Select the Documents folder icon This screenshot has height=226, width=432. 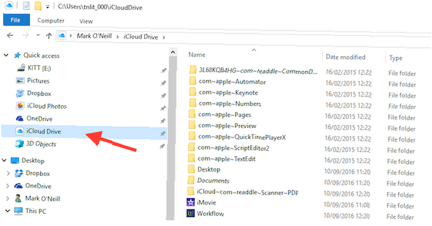pos(191,180)
